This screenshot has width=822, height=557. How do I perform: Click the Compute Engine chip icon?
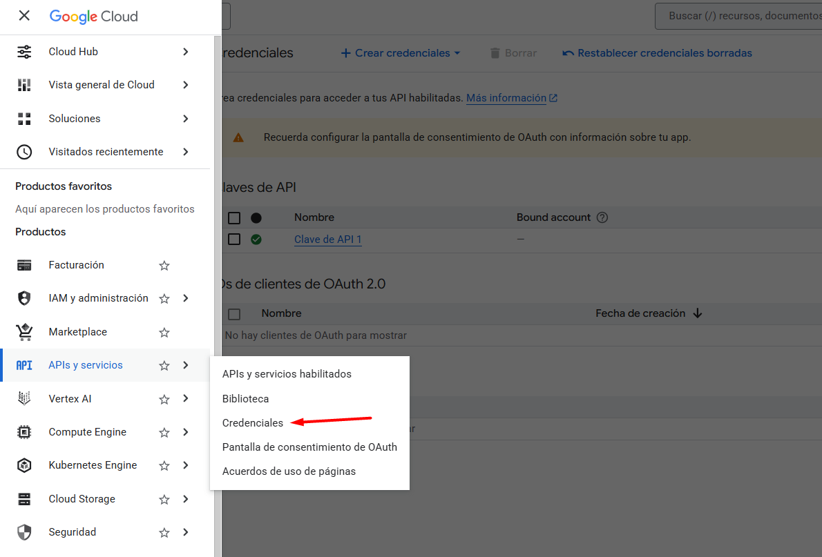point(24,432)
